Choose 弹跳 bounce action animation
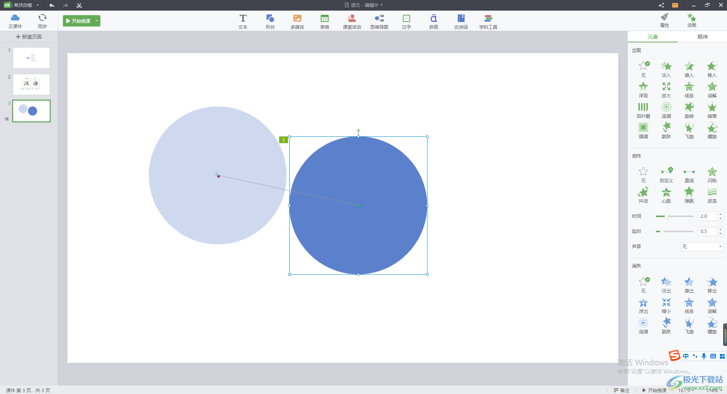Viewport: 727px width, 394px height. pos(689,195)
